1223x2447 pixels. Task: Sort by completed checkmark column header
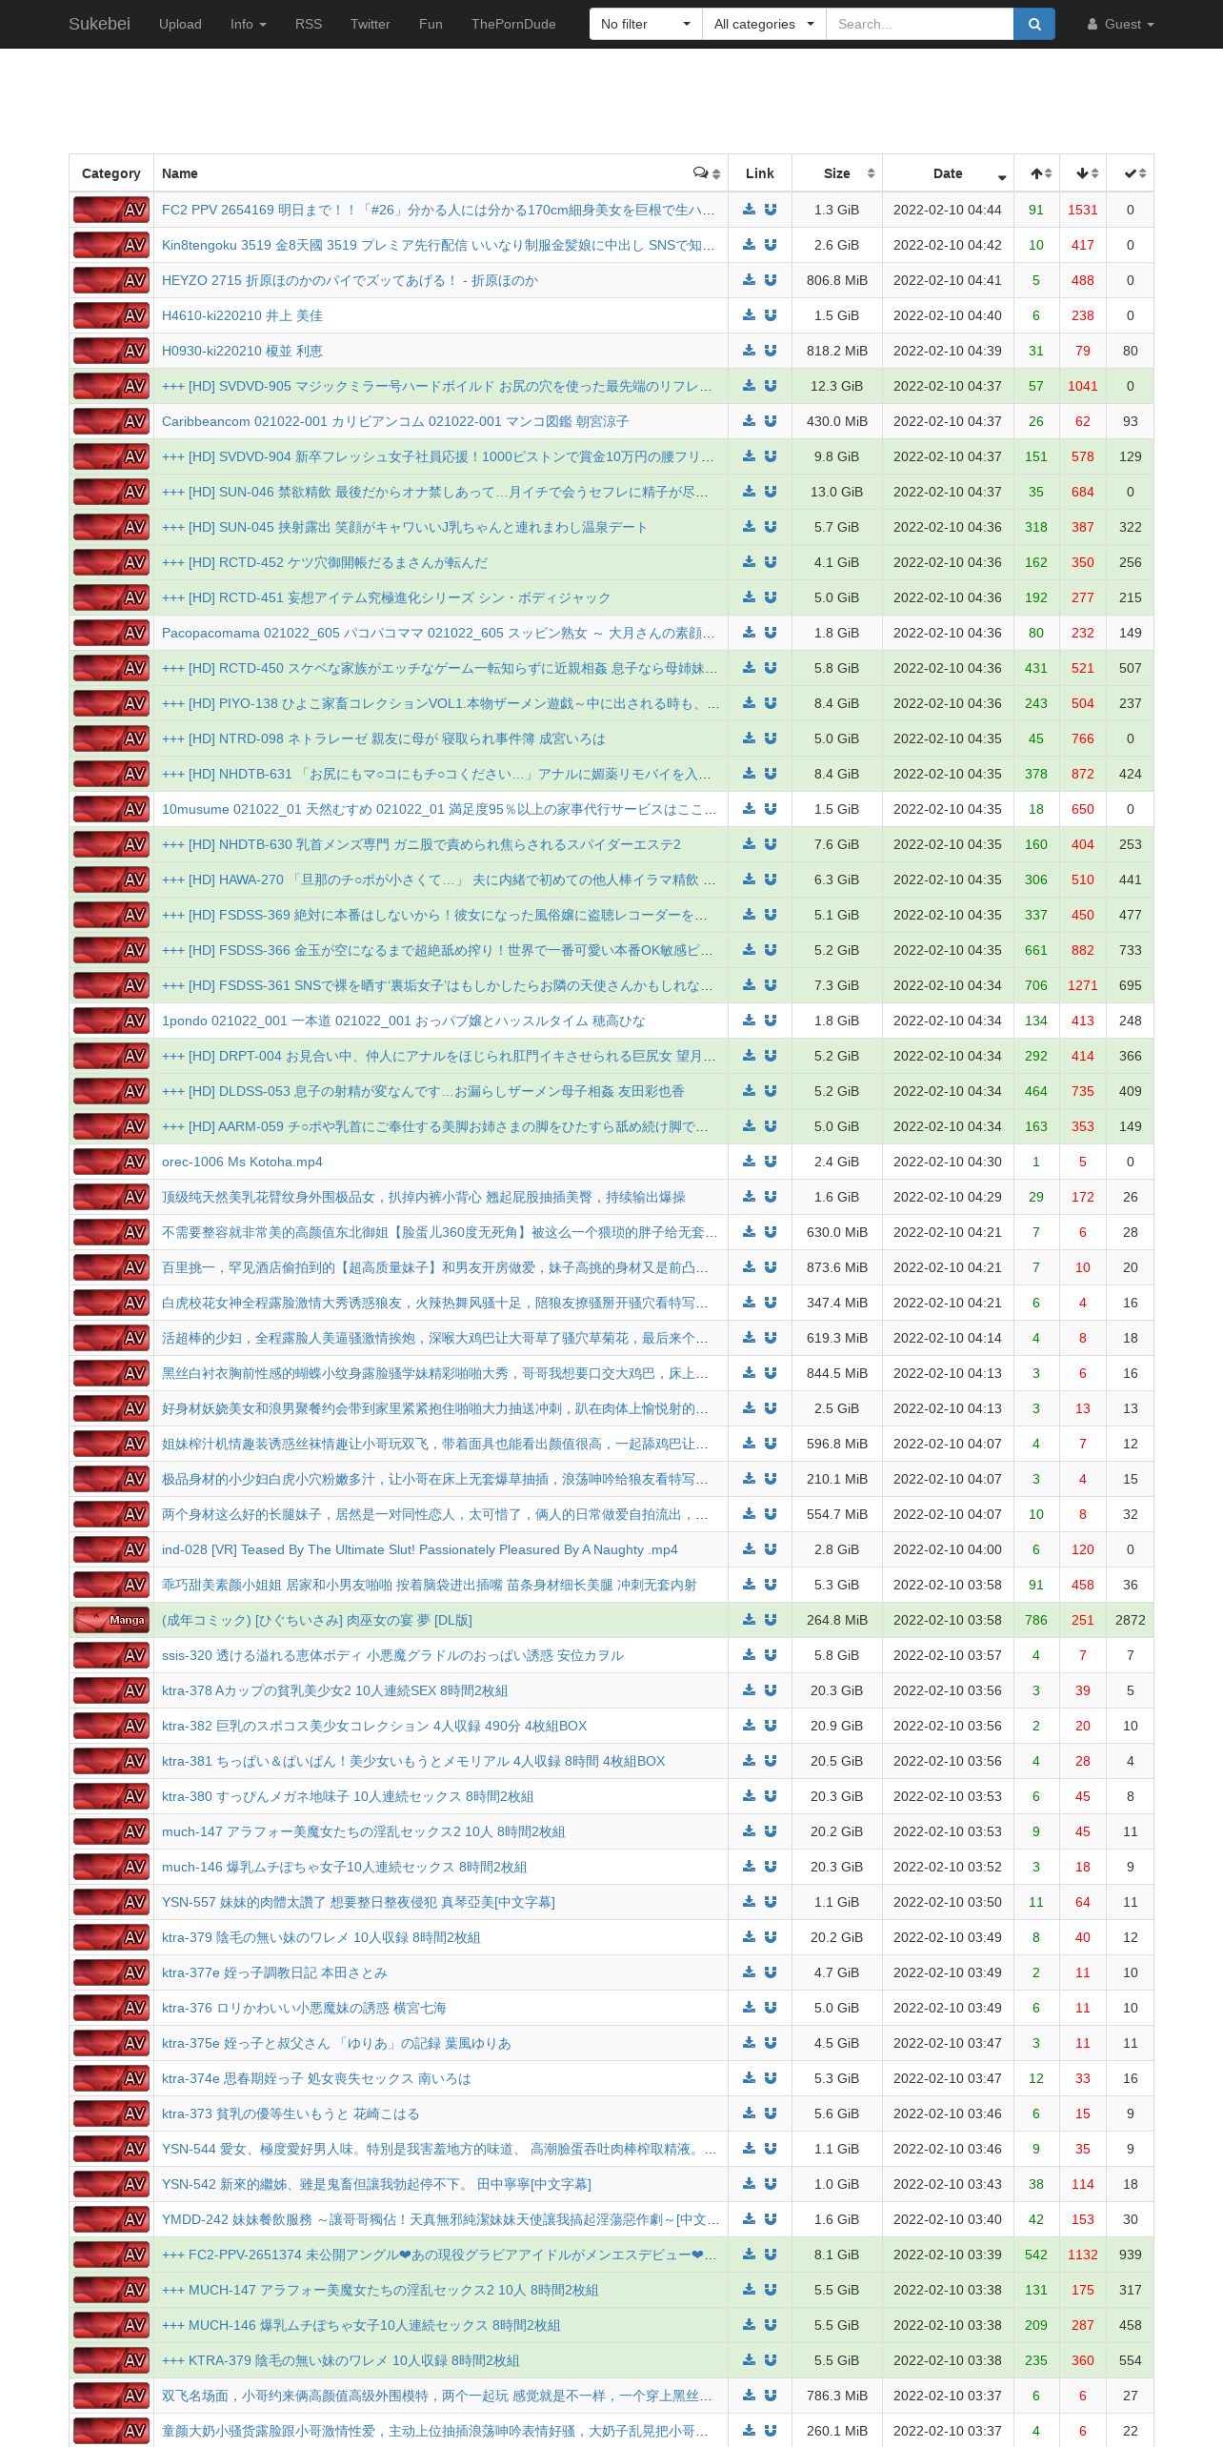(1131, 173)
